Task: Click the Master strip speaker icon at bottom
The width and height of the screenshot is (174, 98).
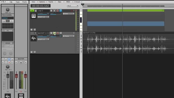Action: pos(21,96)
